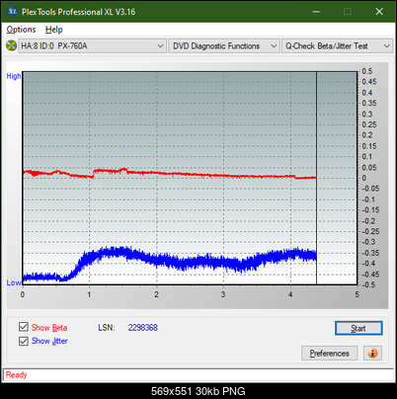Click the disc drive icon beside drive selector
The width and height of the screenshot is (397, 399).
click(11, 45)
